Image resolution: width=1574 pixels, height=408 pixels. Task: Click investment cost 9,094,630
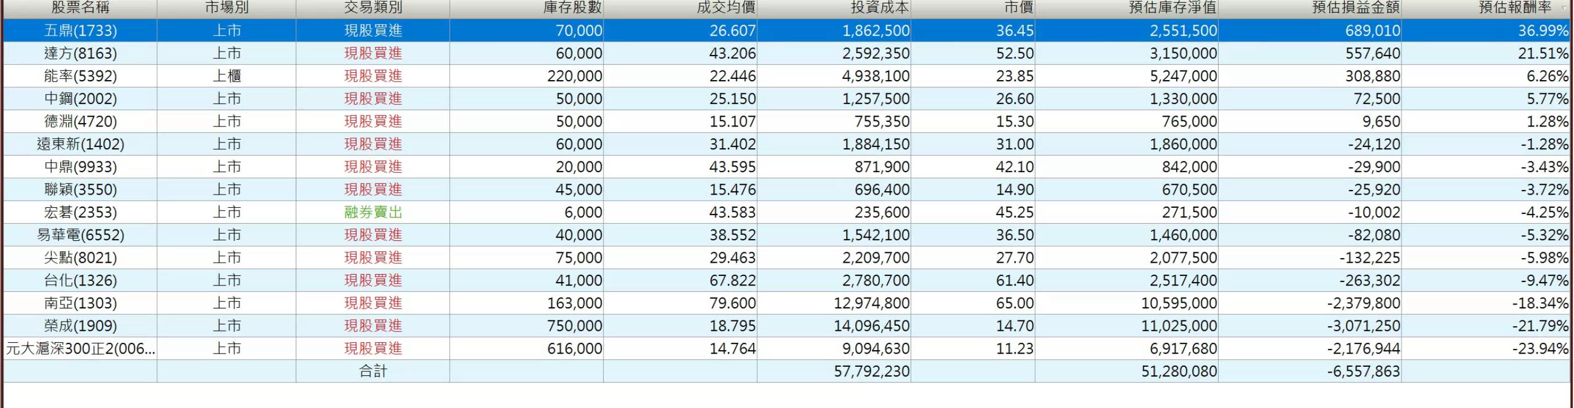pos(876,348)
